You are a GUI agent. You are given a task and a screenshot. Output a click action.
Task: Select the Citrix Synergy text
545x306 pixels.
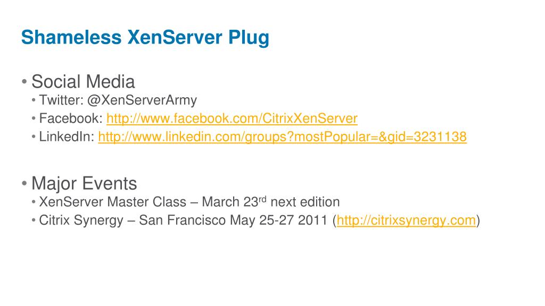[81, 220]
